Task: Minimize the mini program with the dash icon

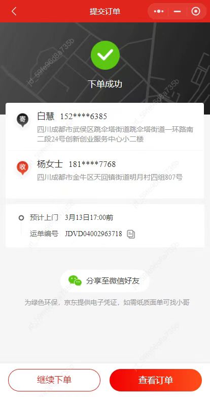Action: pos(177,11)
